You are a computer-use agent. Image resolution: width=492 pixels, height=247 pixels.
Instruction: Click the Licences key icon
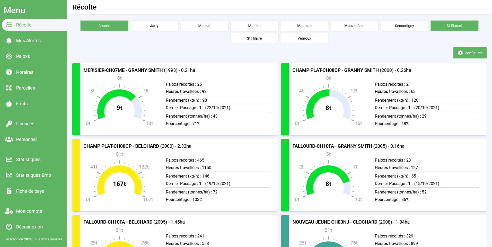(x=9, y=124)
